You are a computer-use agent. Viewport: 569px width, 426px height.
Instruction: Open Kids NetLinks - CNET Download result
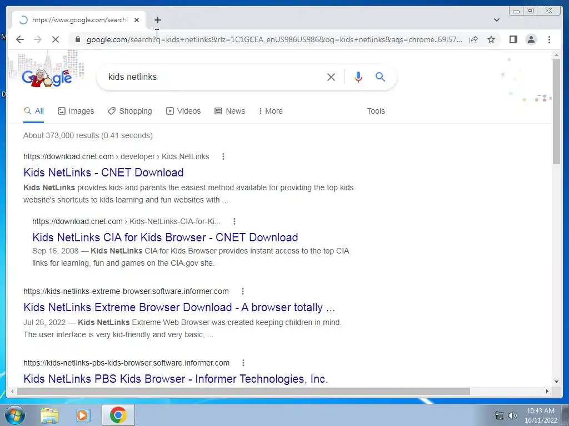(103, 173)
